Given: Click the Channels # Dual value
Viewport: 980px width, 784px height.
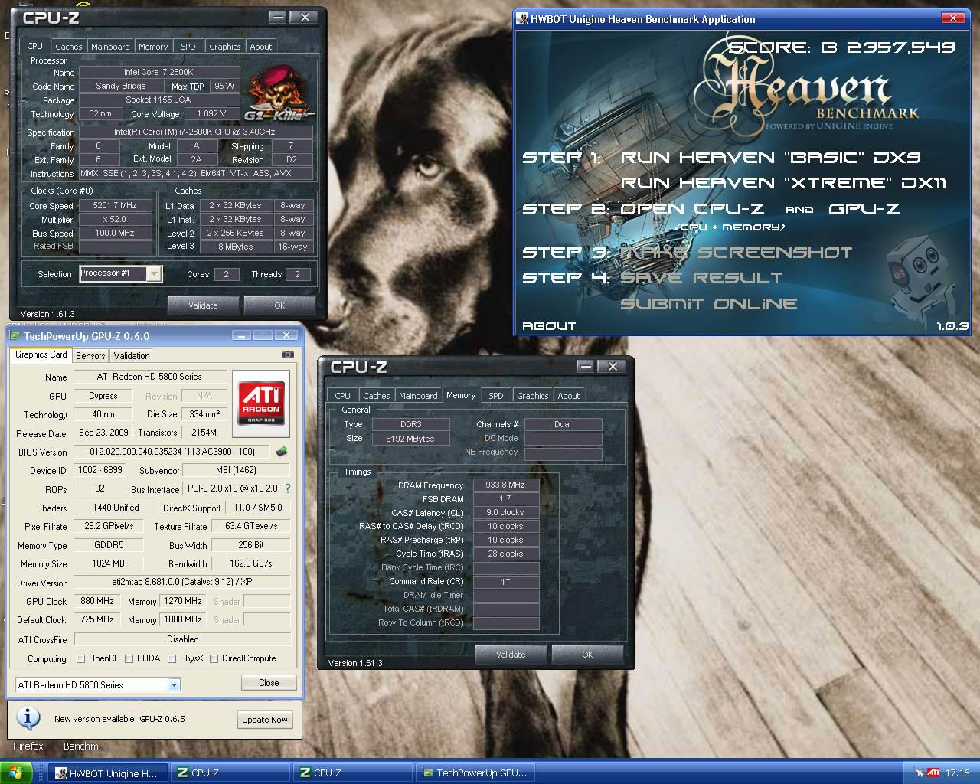Looking at the screenshot, I should tap(563, 424).
